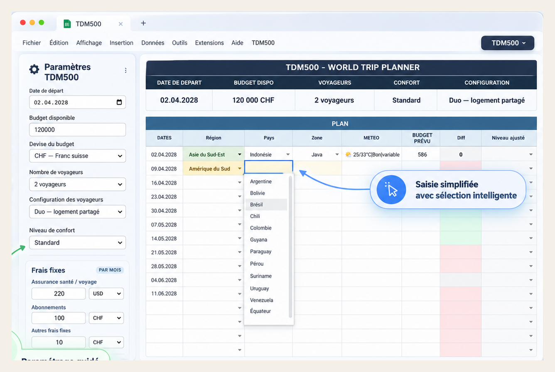Open the Configuration des voyageurs dropdown

(x=77, y=212)
